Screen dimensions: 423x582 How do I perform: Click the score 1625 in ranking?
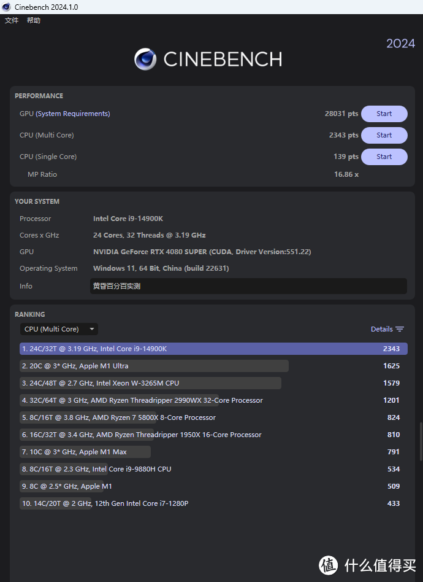392,366
